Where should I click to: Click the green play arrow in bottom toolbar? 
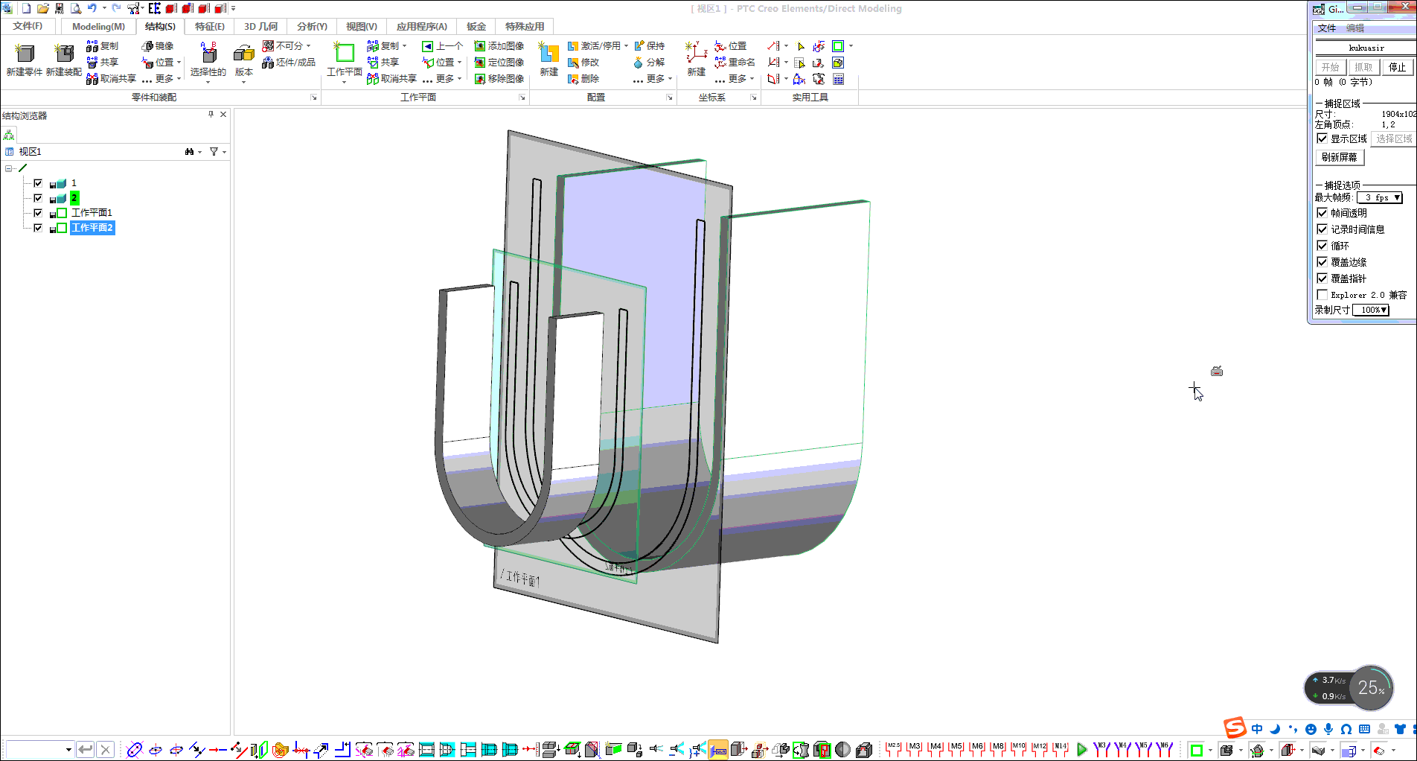(x=1082, y=750)
